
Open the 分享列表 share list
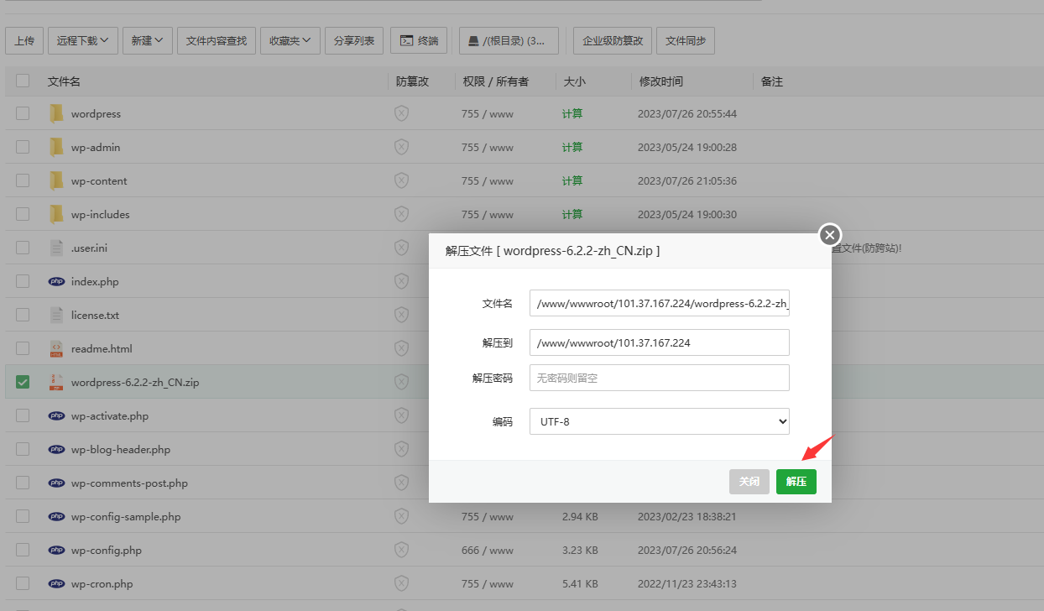[354, 40]
